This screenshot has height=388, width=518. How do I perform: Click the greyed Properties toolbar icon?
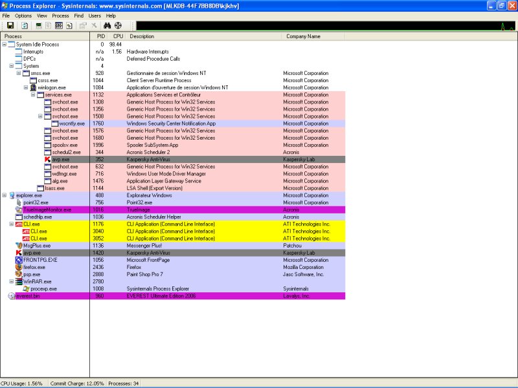point(83,25)
